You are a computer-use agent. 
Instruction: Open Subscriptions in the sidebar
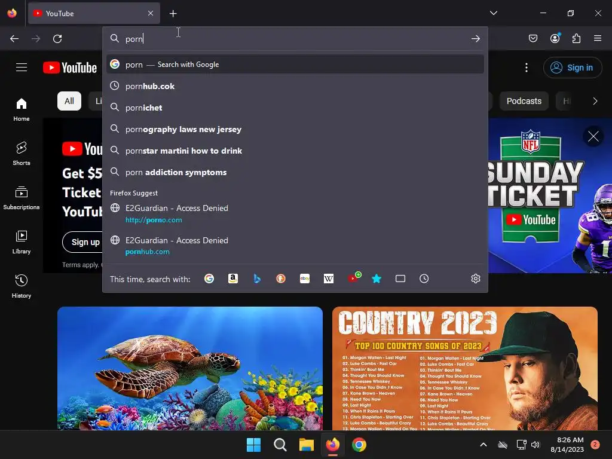22,198
